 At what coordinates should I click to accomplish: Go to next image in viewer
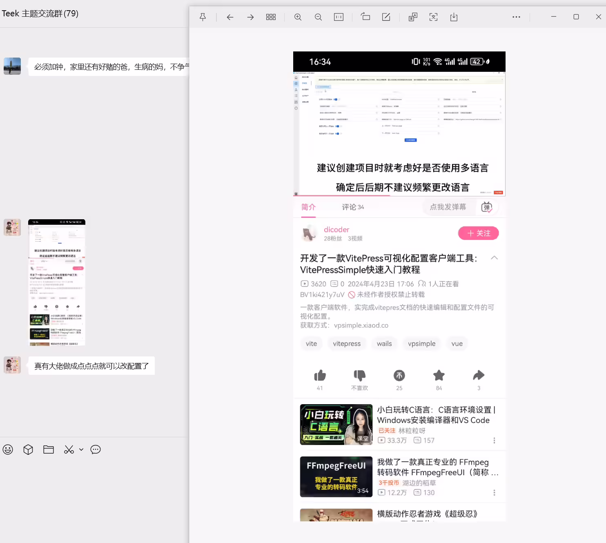[x=250, y=17]
